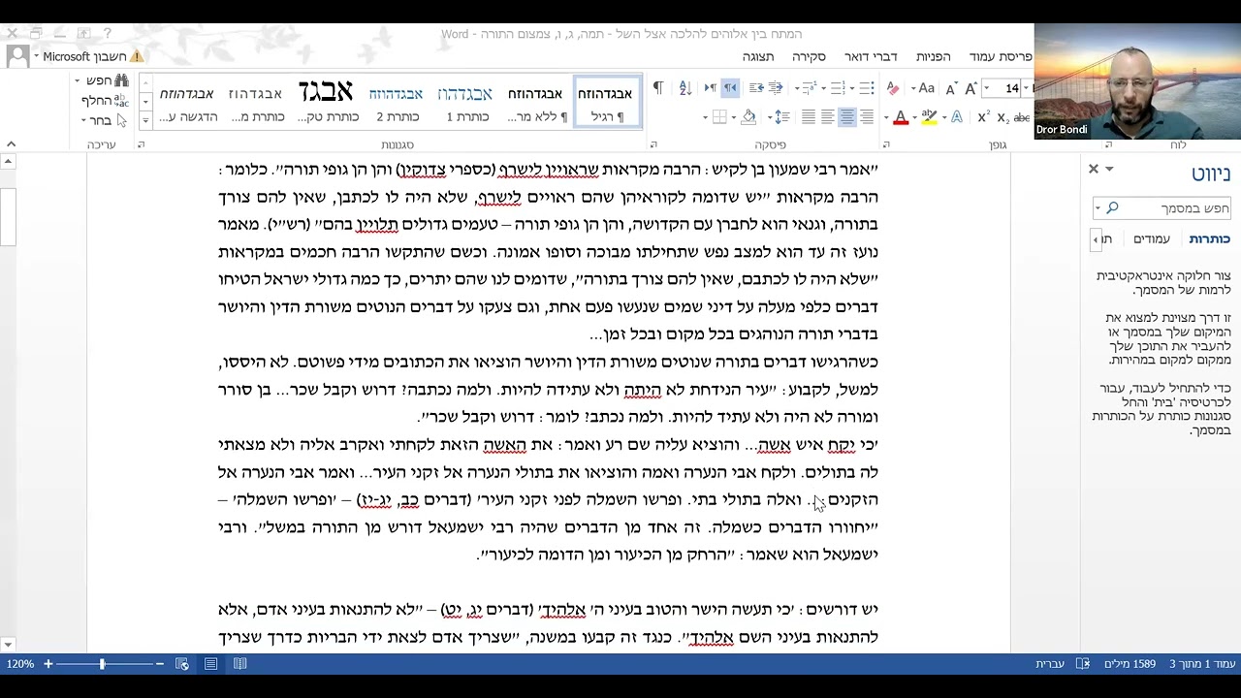1241x698 pixels.
Task: Collapse the ribbon with the caret
Action: click(10, 144)
